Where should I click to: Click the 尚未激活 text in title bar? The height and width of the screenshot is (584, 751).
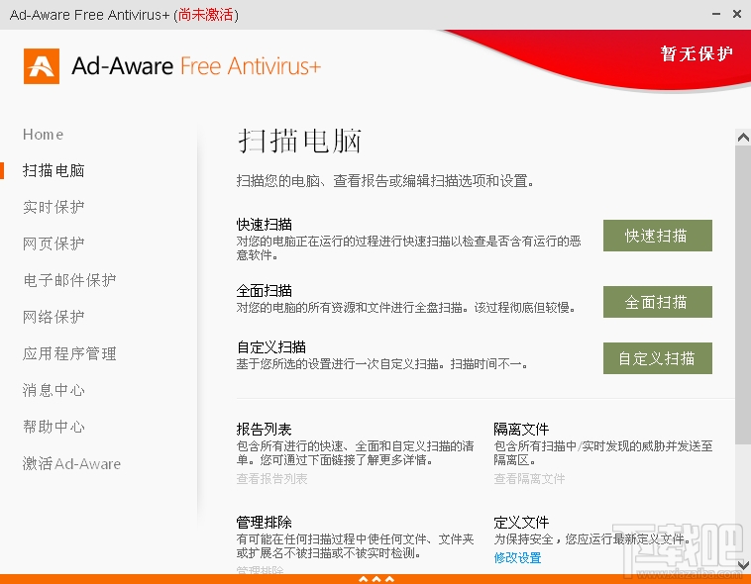pyautogui.click(x=206, y=15)
